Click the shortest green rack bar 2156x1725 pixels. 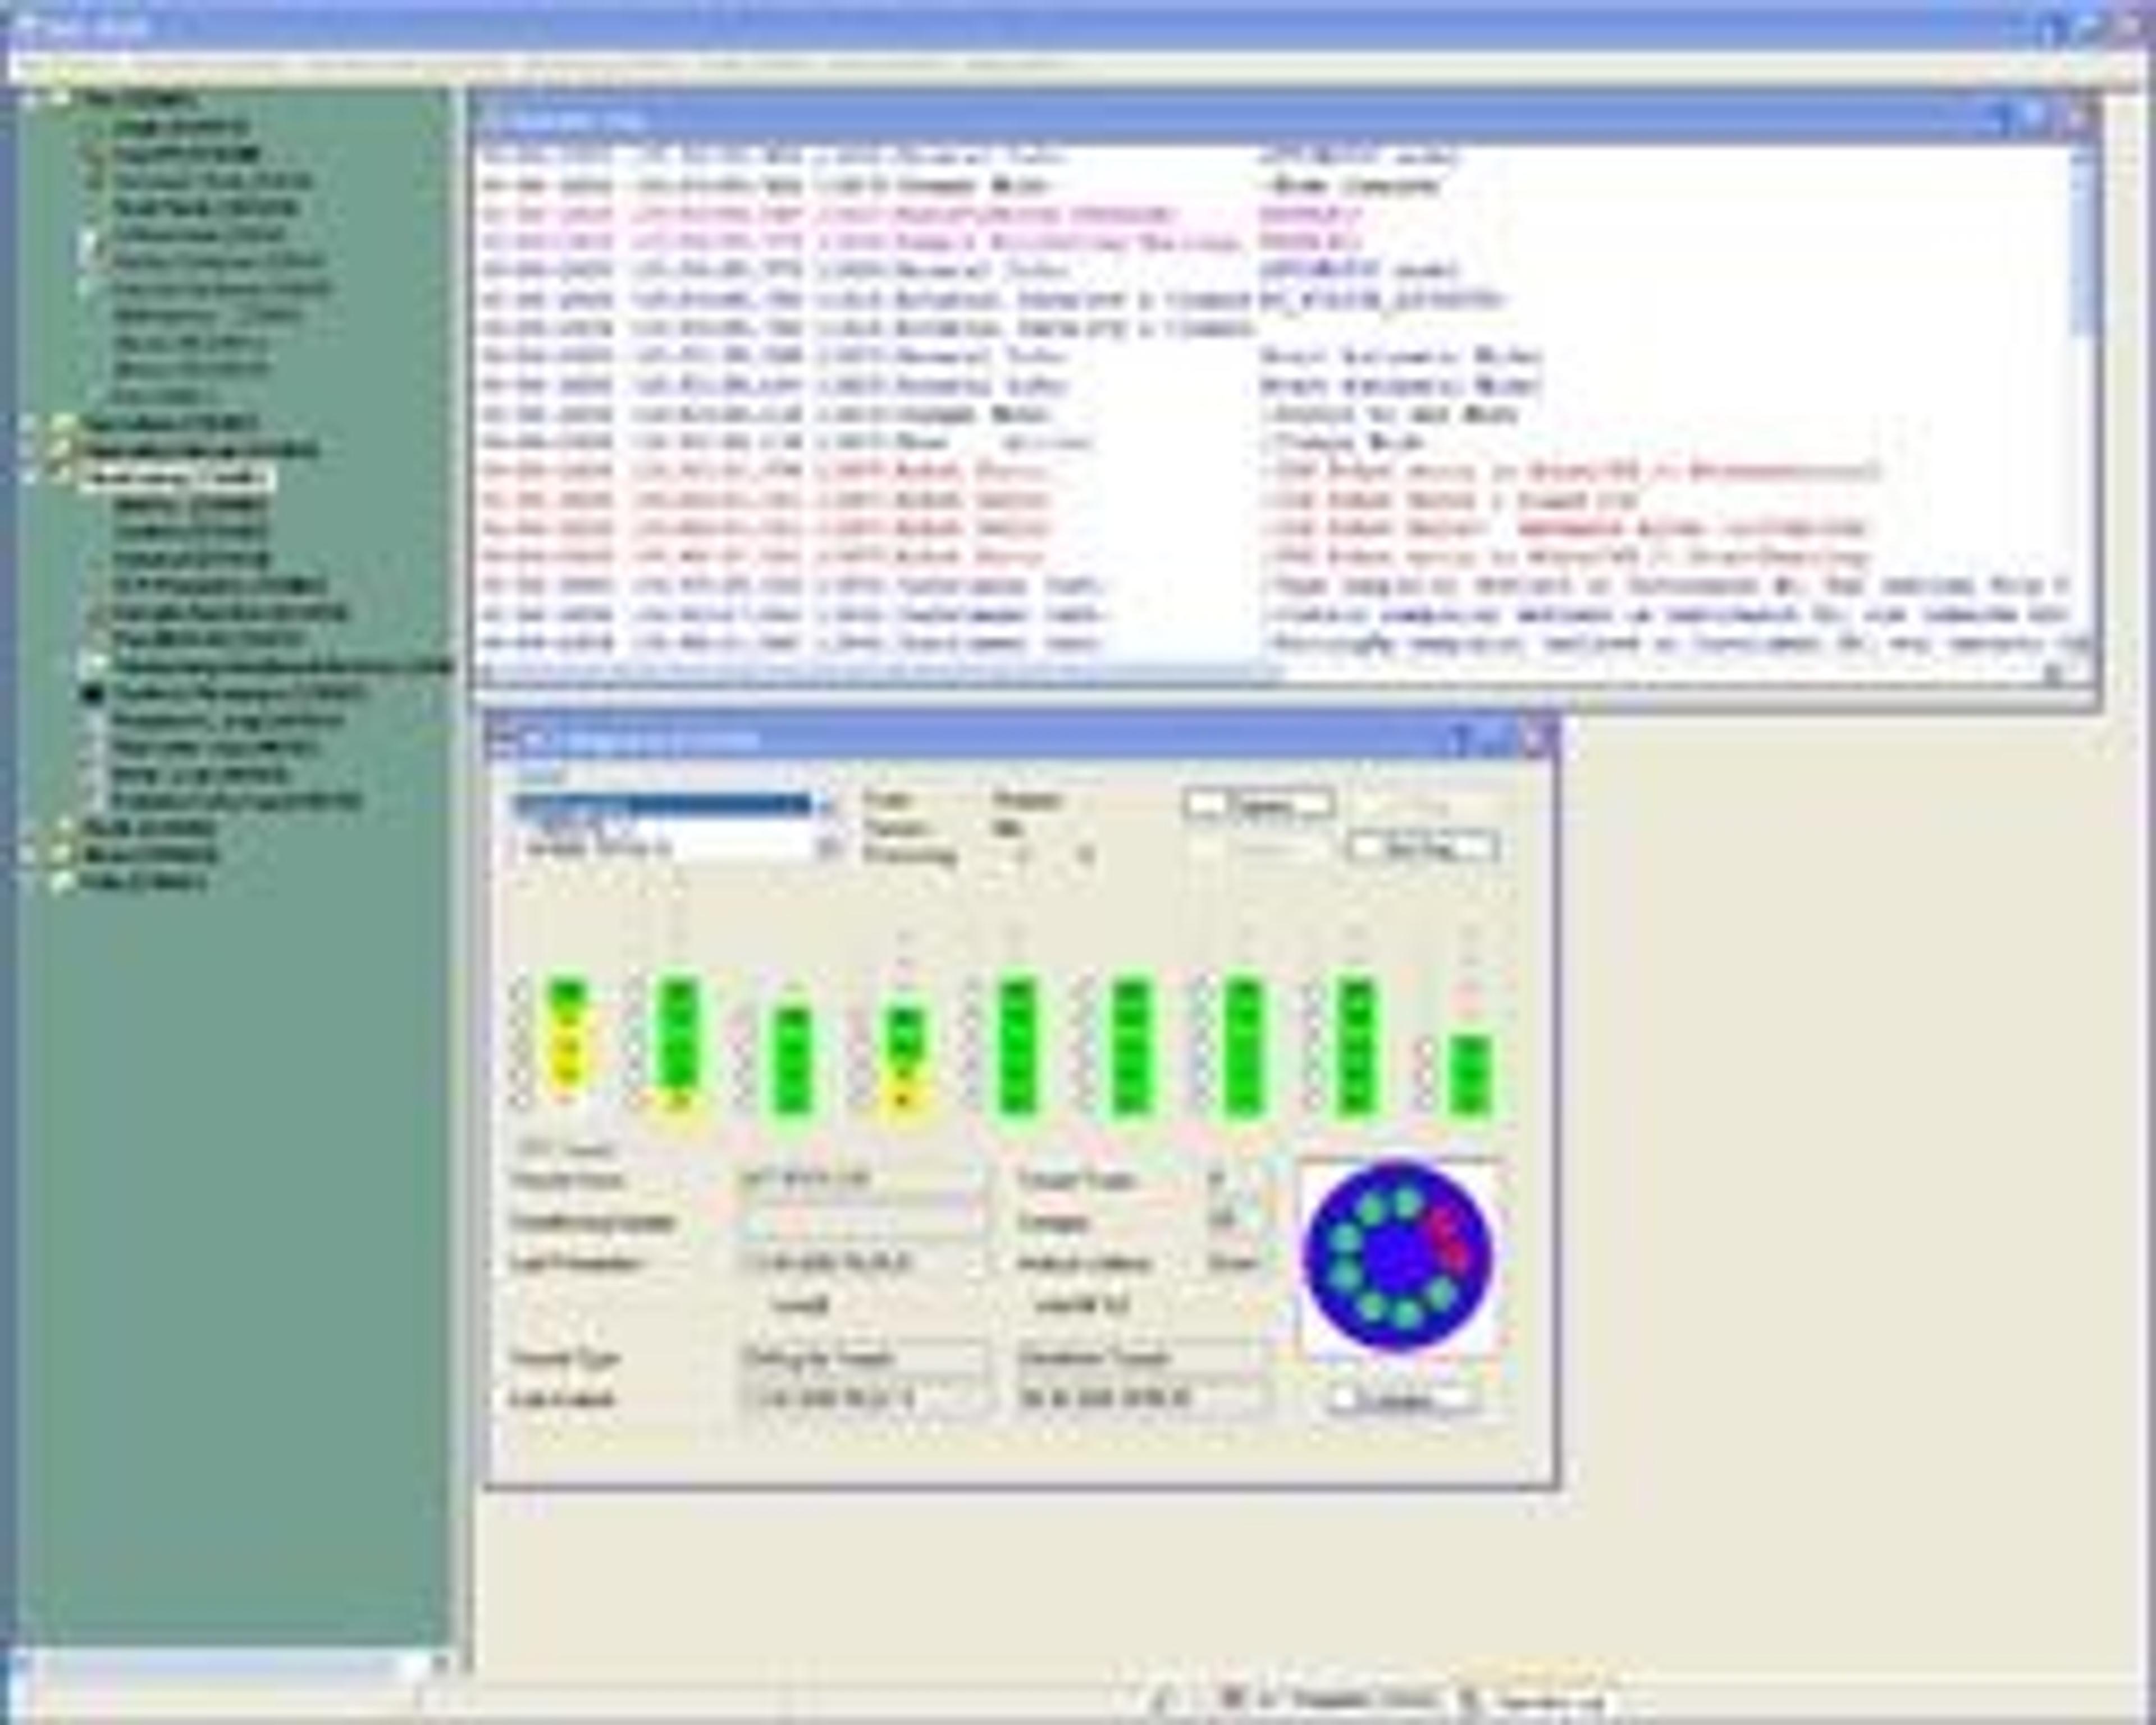pyautogui.click(x=1470, y=1074)
